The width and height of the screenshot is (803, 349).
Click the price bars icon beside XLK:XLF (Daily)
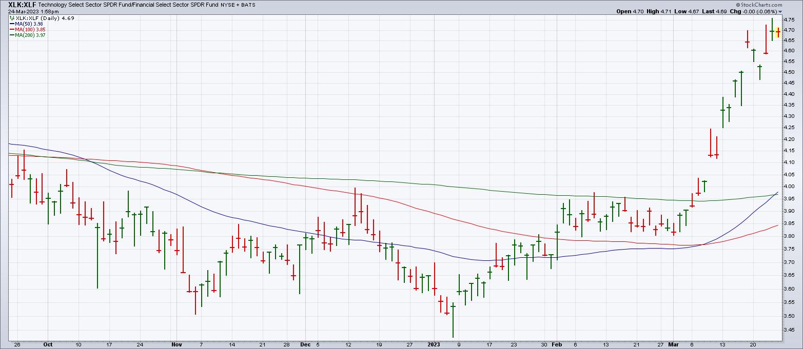(x=12, y=17)
